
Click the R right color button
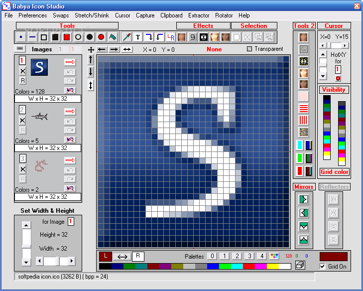pos(138,257)
